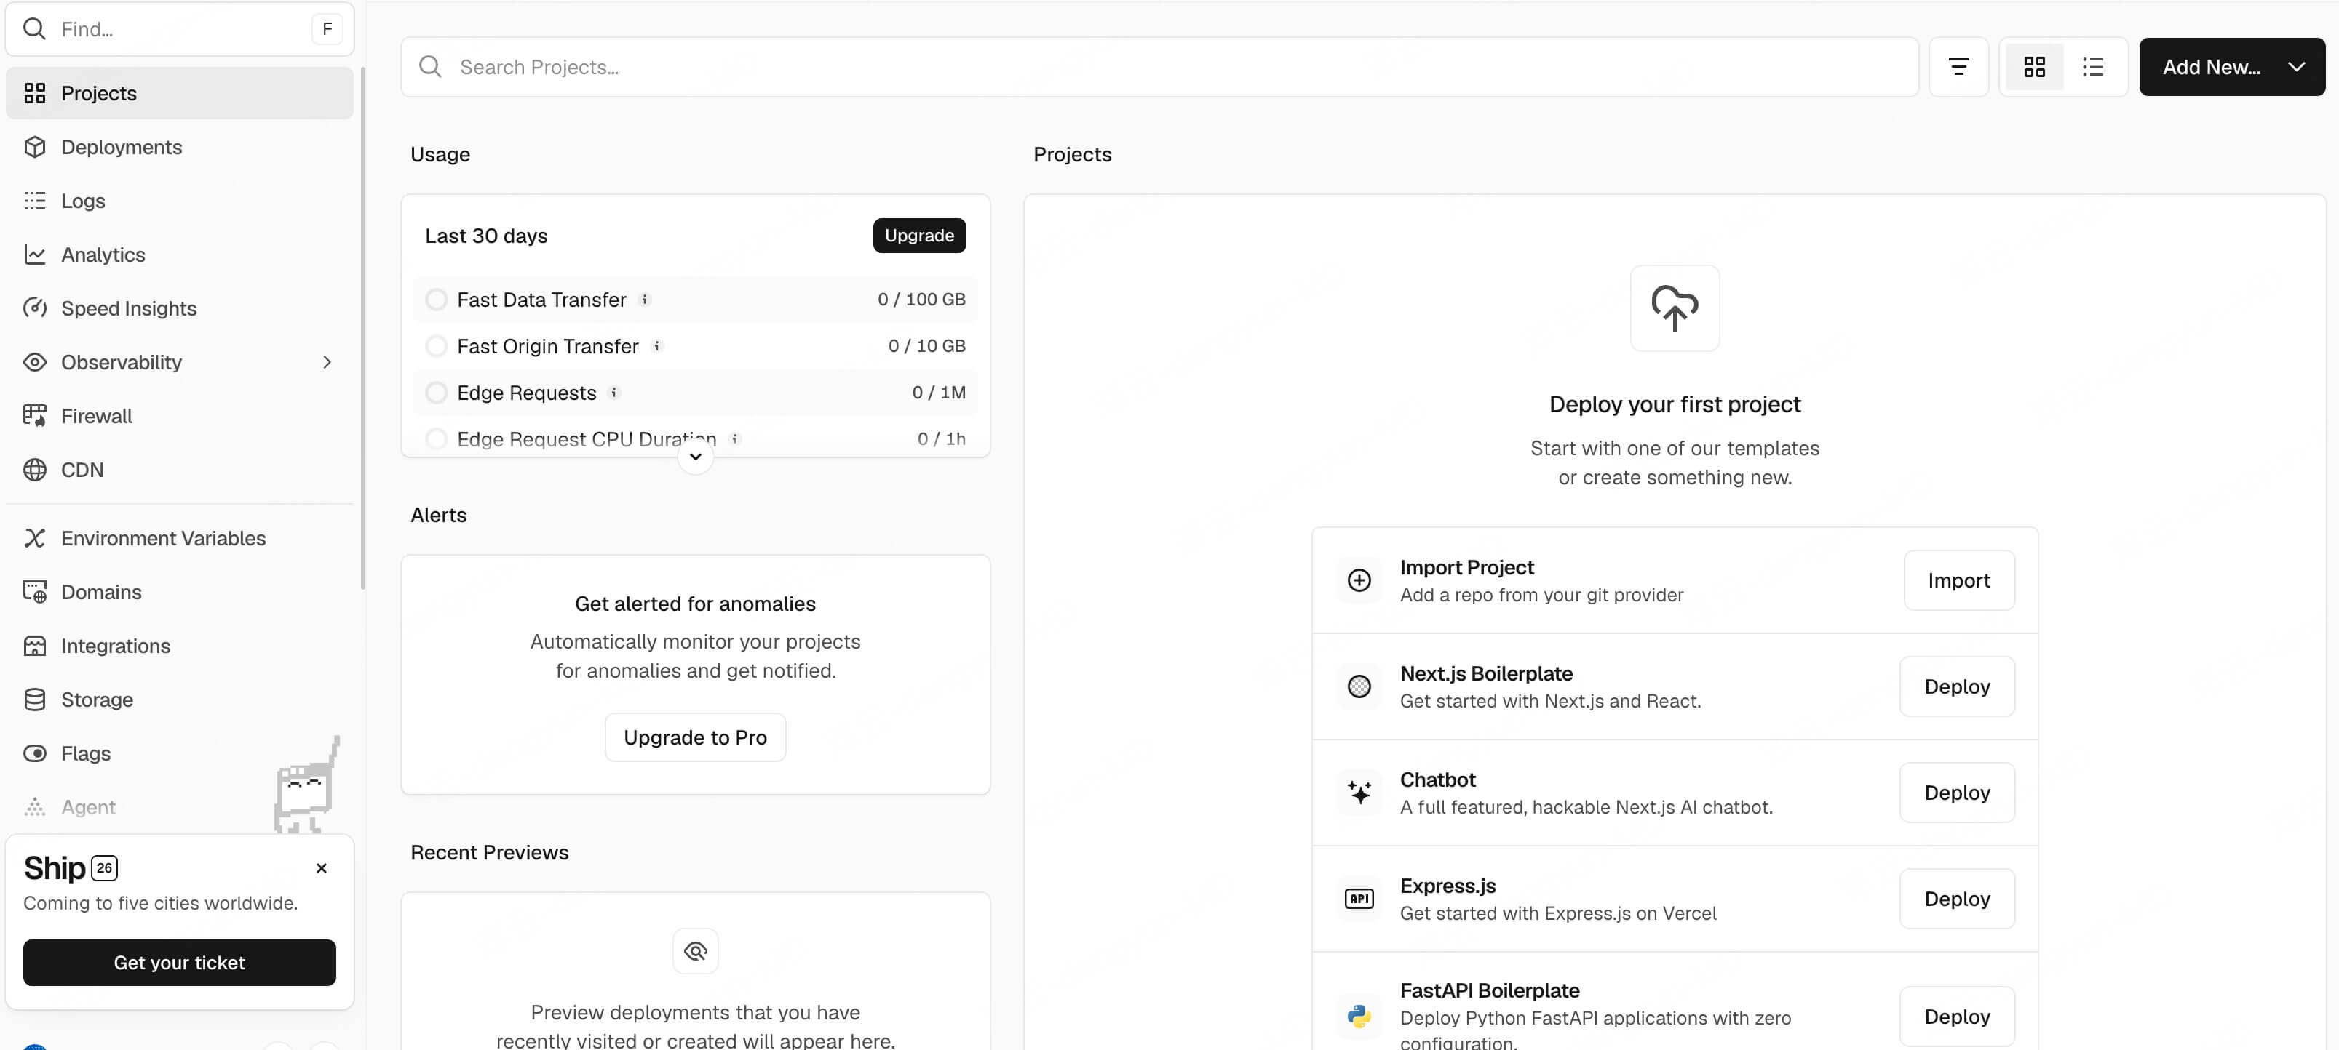This screenshot has width=2339, height=1050.
Task: Click the Upgrade button in Usage card
Action: [x=919, y=235]
